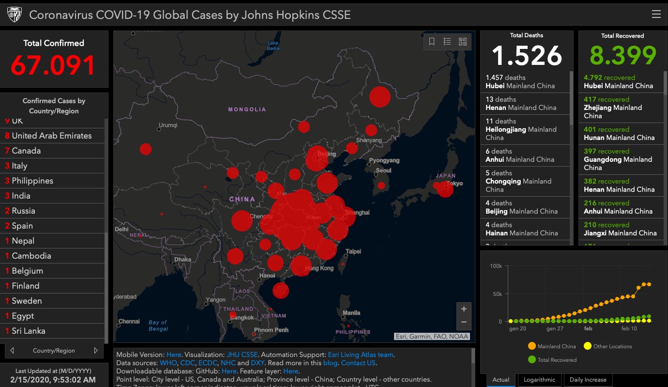Zoom out on the map
Viewport: 668px width, 387px height.
tap(464, 322)
